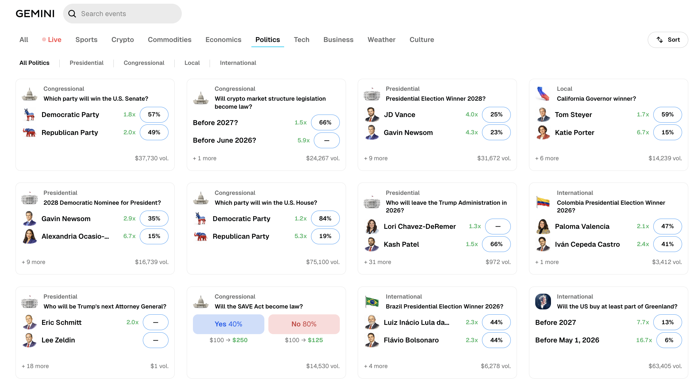This screenshot has width=700, height=386.
Task: Open the Sort options
Action: (x=668, y=40)
